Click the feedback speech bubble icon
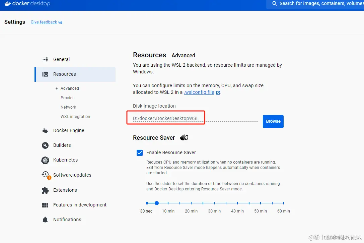The width and height of the screenshot is (364, 243). point(60,22)
